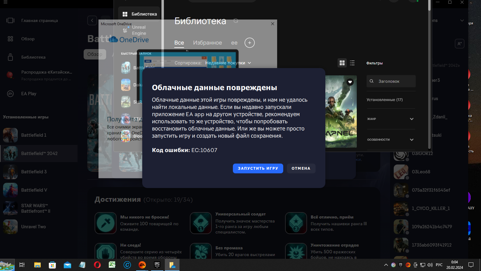Click Универсальный солдат achievement icon
The width and height of the screenshot is (481, 271).
click(x=201, y=223)
